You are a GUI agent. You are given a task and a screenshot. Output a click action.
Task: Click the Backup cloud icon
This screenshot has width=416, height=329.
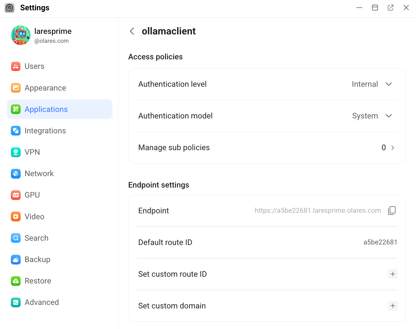pos(16,260)
